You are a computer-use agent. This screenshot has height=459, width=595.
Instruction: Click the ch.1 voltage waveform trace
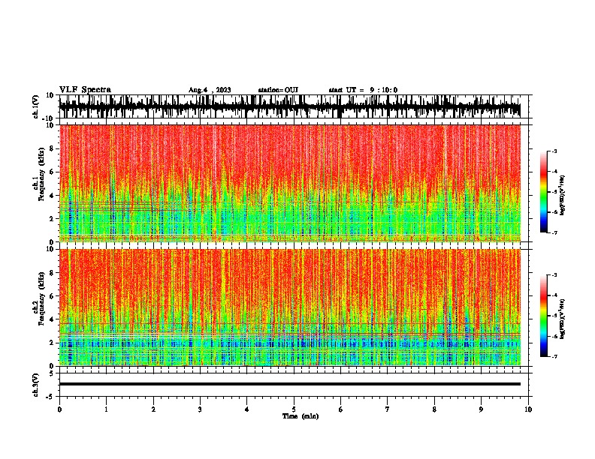pos(290,106)
